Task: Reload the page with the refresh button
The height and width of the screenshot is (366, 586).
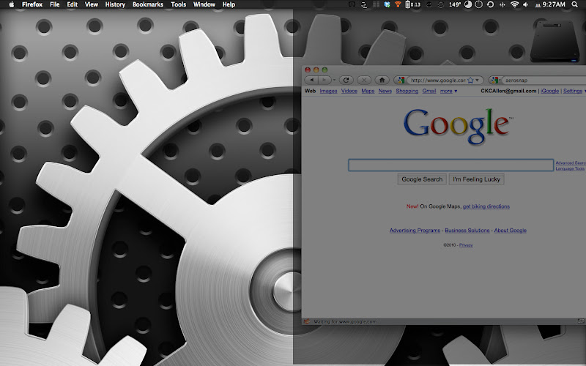Action: (346, 80)
